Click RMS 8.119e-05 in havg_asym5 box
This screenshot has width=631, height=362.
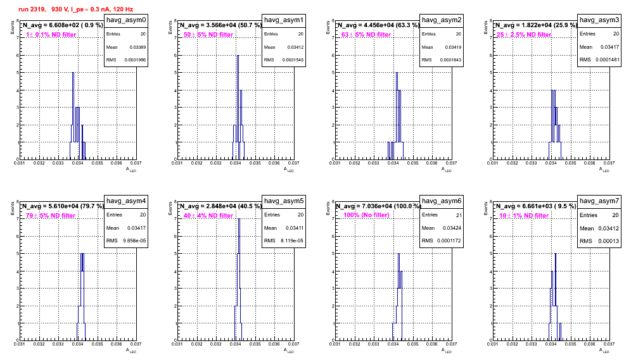(284, 240)
